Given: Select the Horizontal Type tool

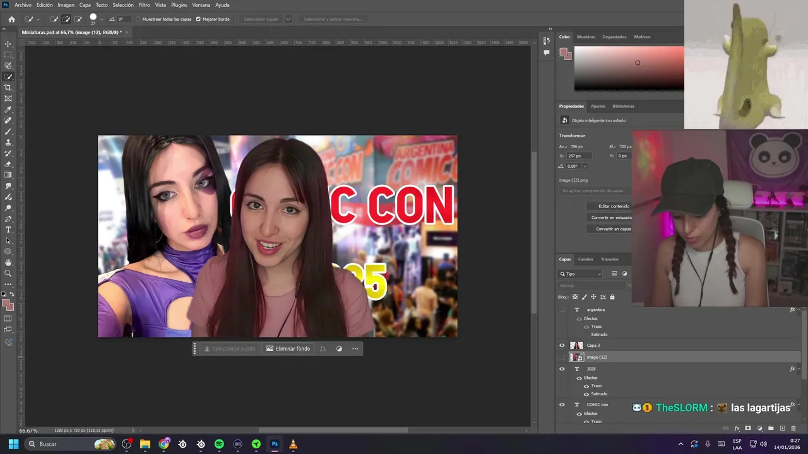Looking at the screenshot, I should click(x=8, y=230).
